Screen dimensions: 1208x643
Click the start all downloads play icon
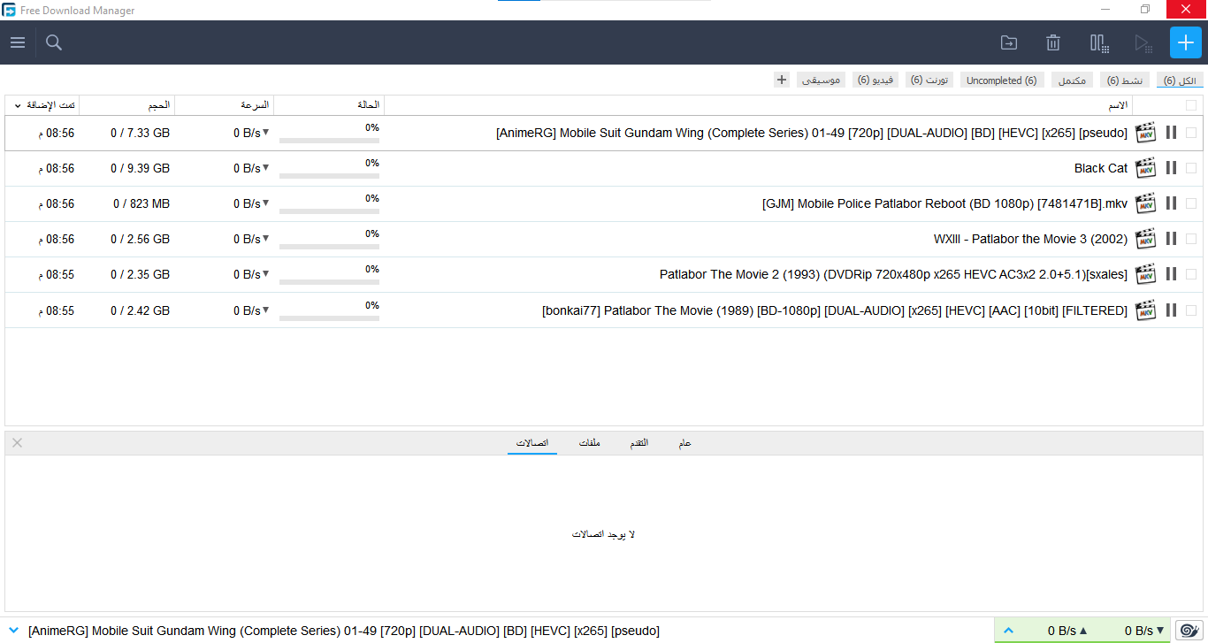tap(1143, 42)
